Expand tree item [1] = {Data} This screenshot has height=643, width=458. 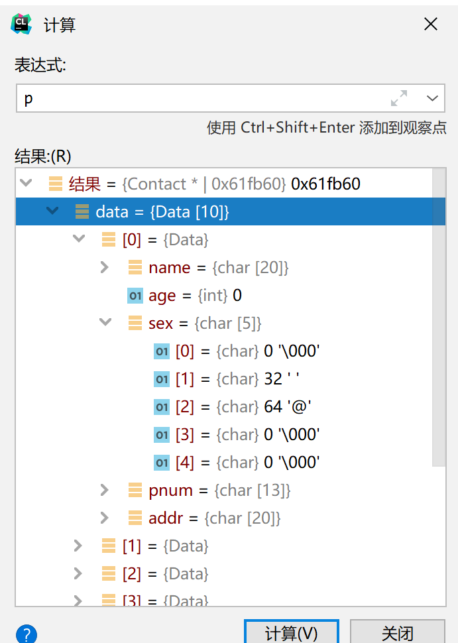(78, 546)
